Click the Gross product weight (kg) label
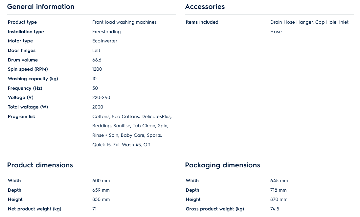360x217 pixels. (x=215, y=209)
